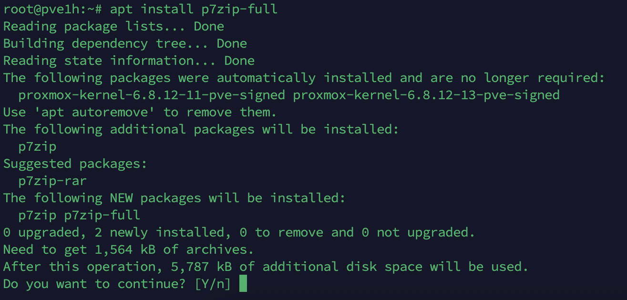Select the proxmox-kernel-6.8.12-11-pve-signed package name
627x300 pixels.
pos(152,95)
